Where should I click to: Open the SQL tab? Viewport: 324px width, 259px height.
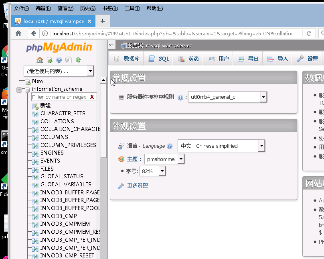click(158, 59)
